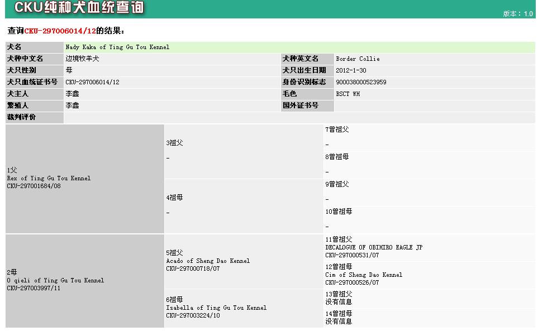This screenshot has height=336, width=538.
Task: Click coat color value BSCT WH
Action: [x=348, y=94]
